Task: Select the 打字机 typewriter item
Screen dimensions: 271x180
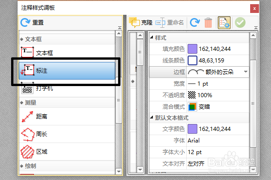Action: click(67, 88)
